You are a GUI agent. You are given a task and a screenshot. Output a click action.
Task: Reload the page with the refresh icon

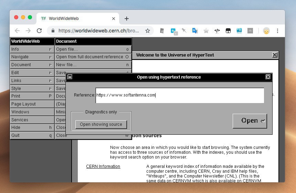[x=39, y=31]
